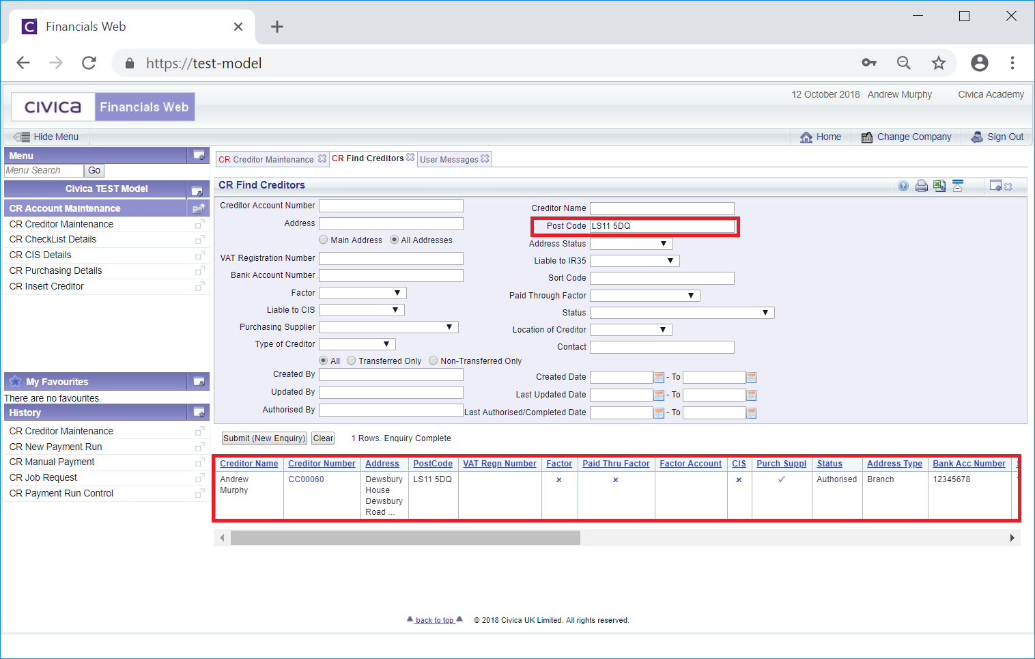Open the Status dropdown

(682, 313)
